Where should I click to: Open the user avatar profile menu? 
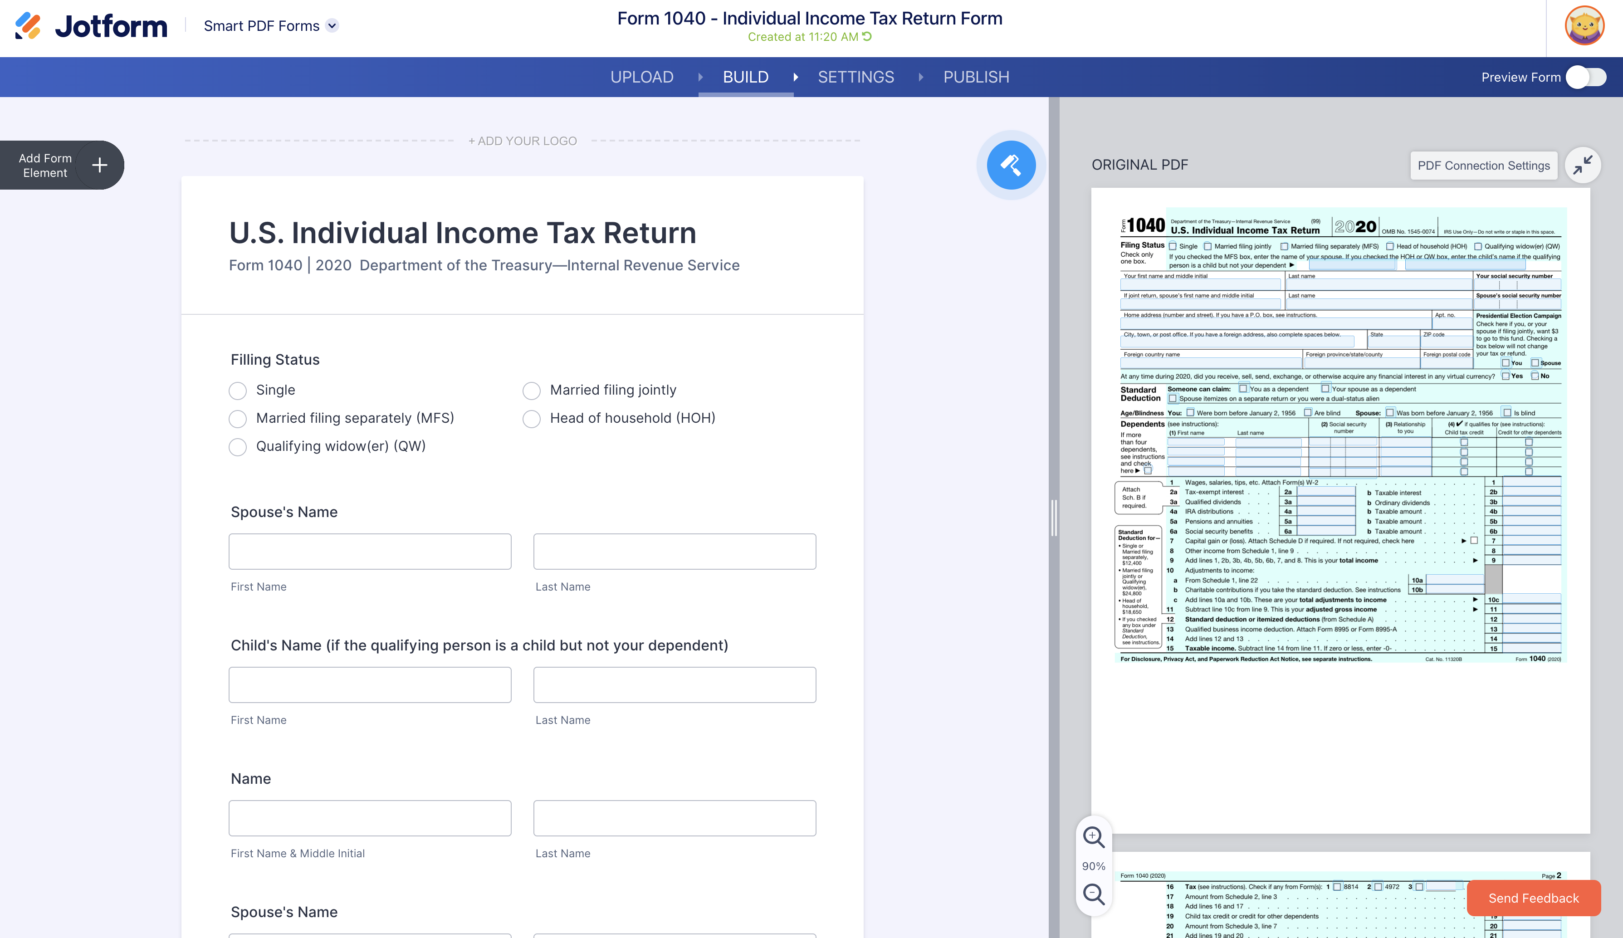coord(1584,26)
